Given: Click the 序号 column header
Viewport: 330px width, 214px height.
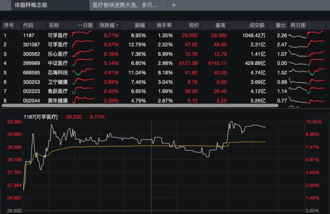Looking at the screenshot, I should pyautogui.click(x=9, y=25).
